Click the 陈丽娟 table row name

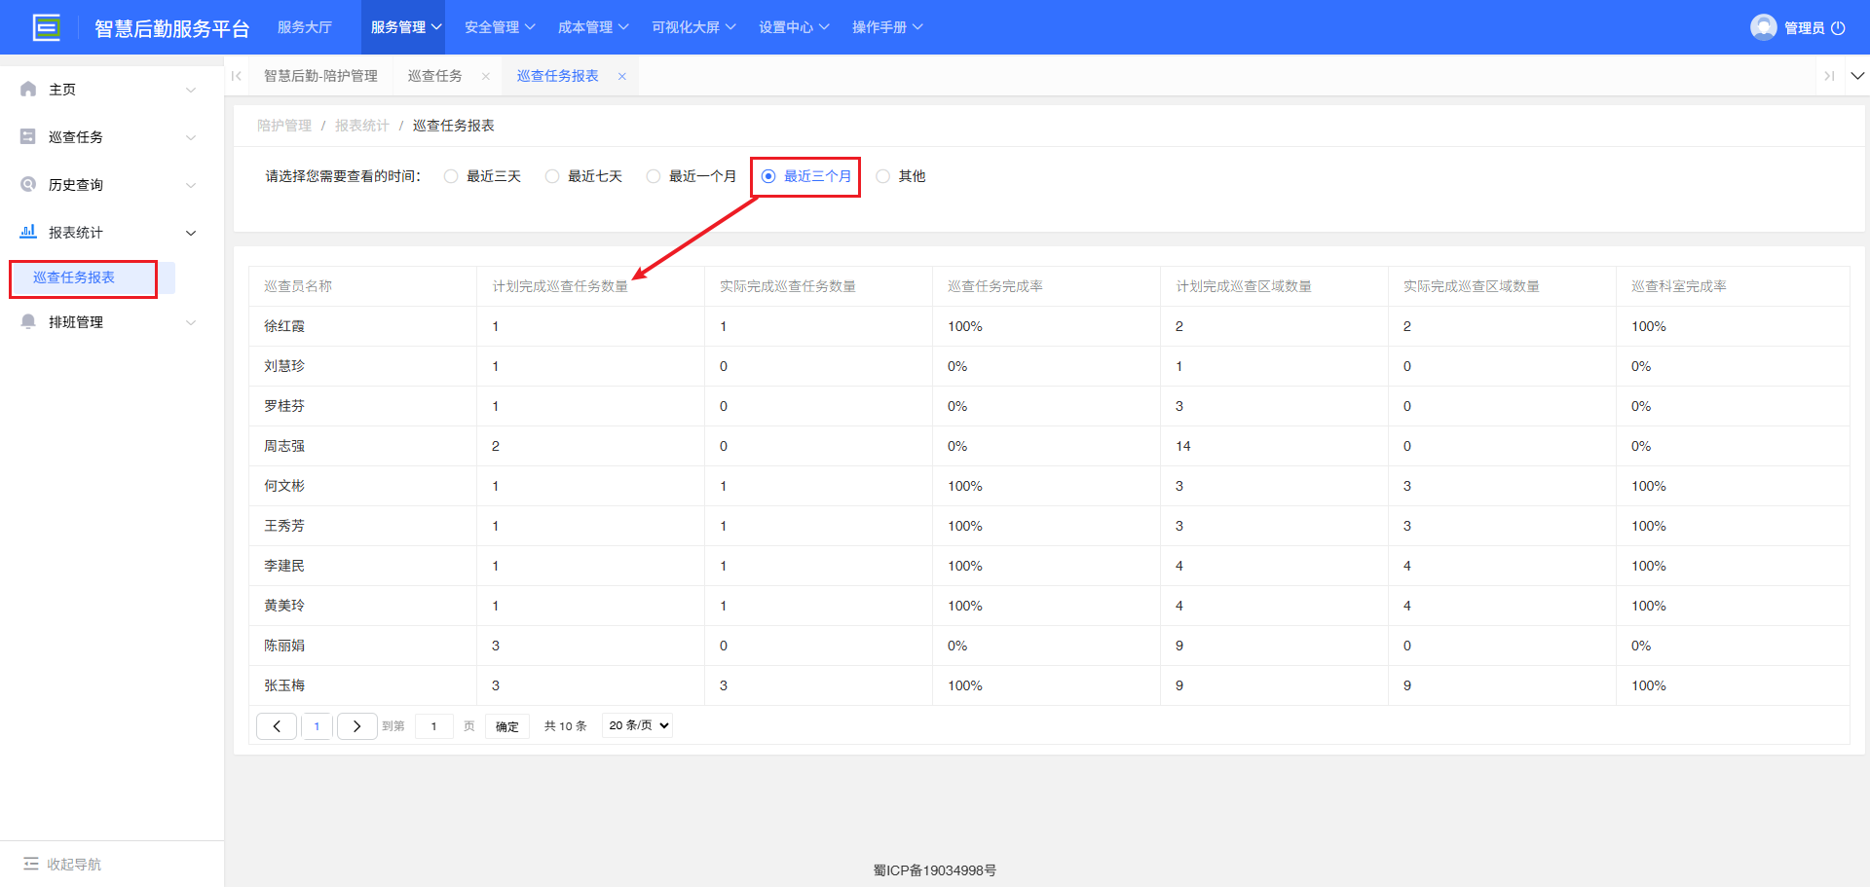pos(284,646)
